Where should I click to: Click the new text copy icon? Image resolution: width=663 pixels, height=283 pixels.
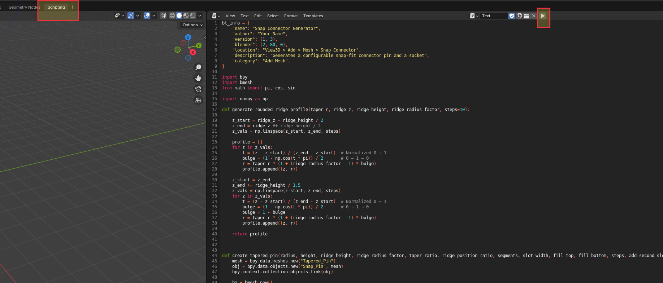tap(519, 16)
